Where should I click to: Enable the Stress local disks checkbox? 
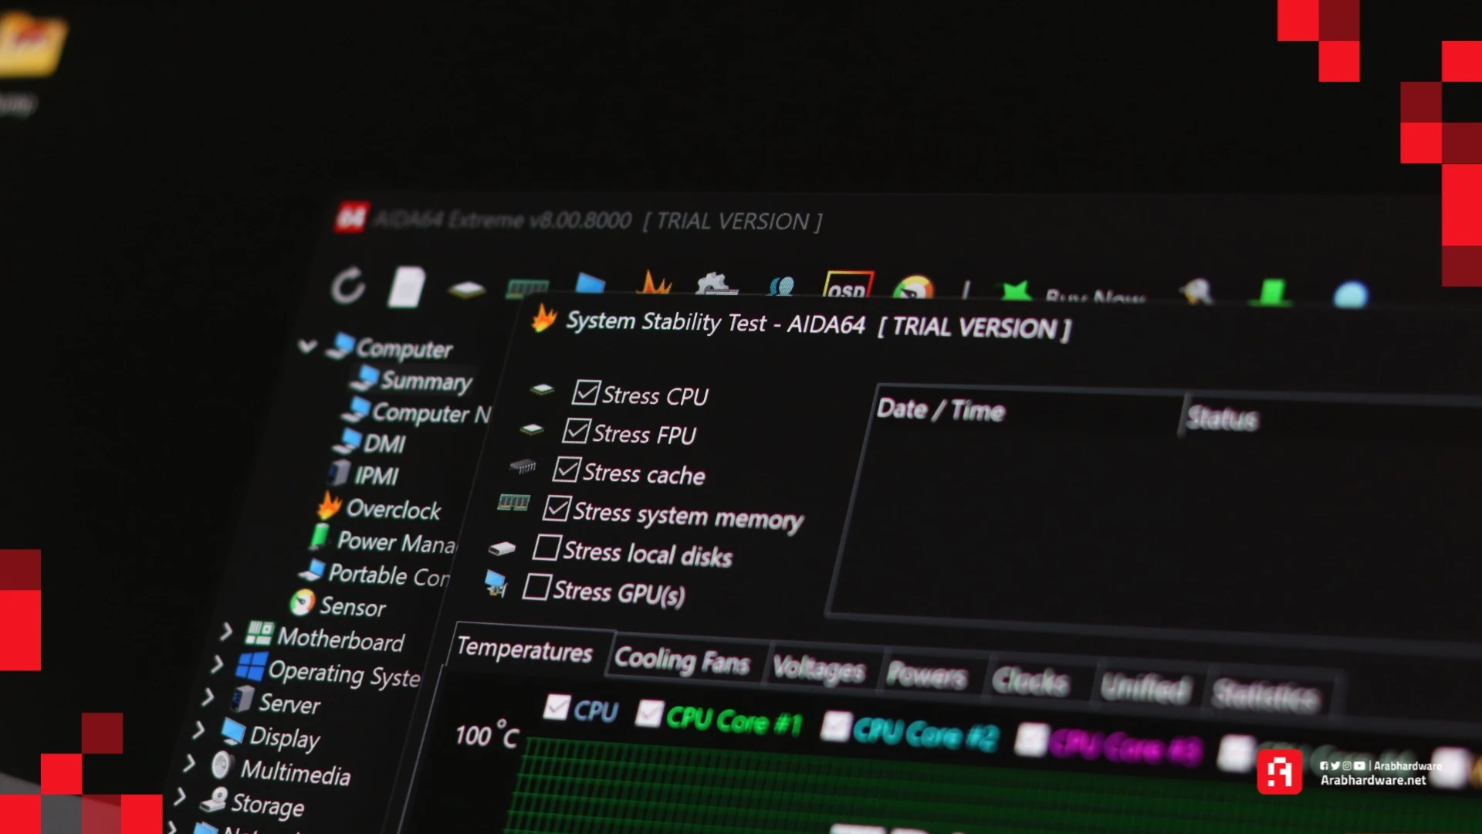[x=546, y=548]
